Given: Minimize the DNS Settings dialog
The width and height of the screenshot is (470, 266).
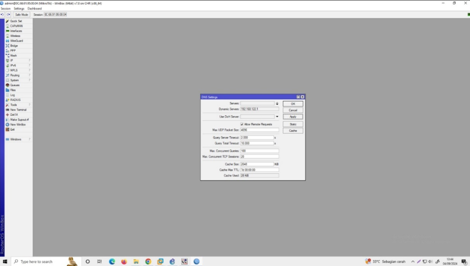Looking at the screenshot, I should [298, 97].
